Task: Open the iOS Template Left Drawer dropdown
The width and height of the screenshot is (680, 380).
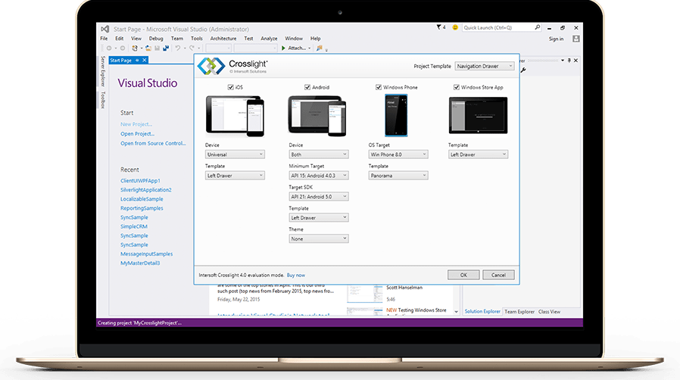Action: (x=235, y=176)
